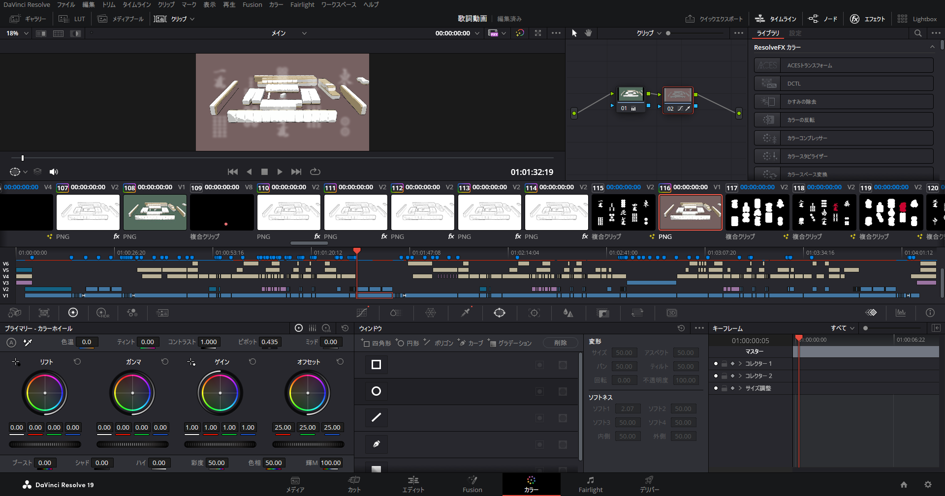945x496 pixels.
Task: Click the 削除 button in Window panel
Action: (560, 343)
